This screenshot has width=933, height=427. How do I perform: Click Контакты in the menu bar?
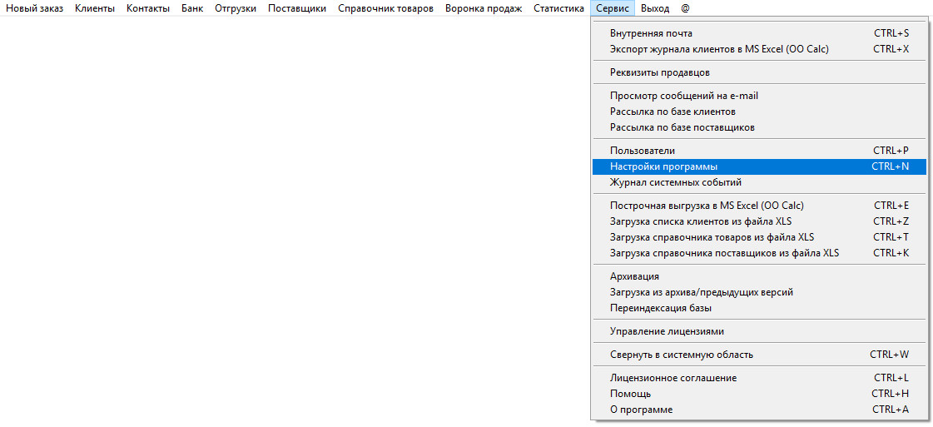pyautogui.click(x=148, y=8)
